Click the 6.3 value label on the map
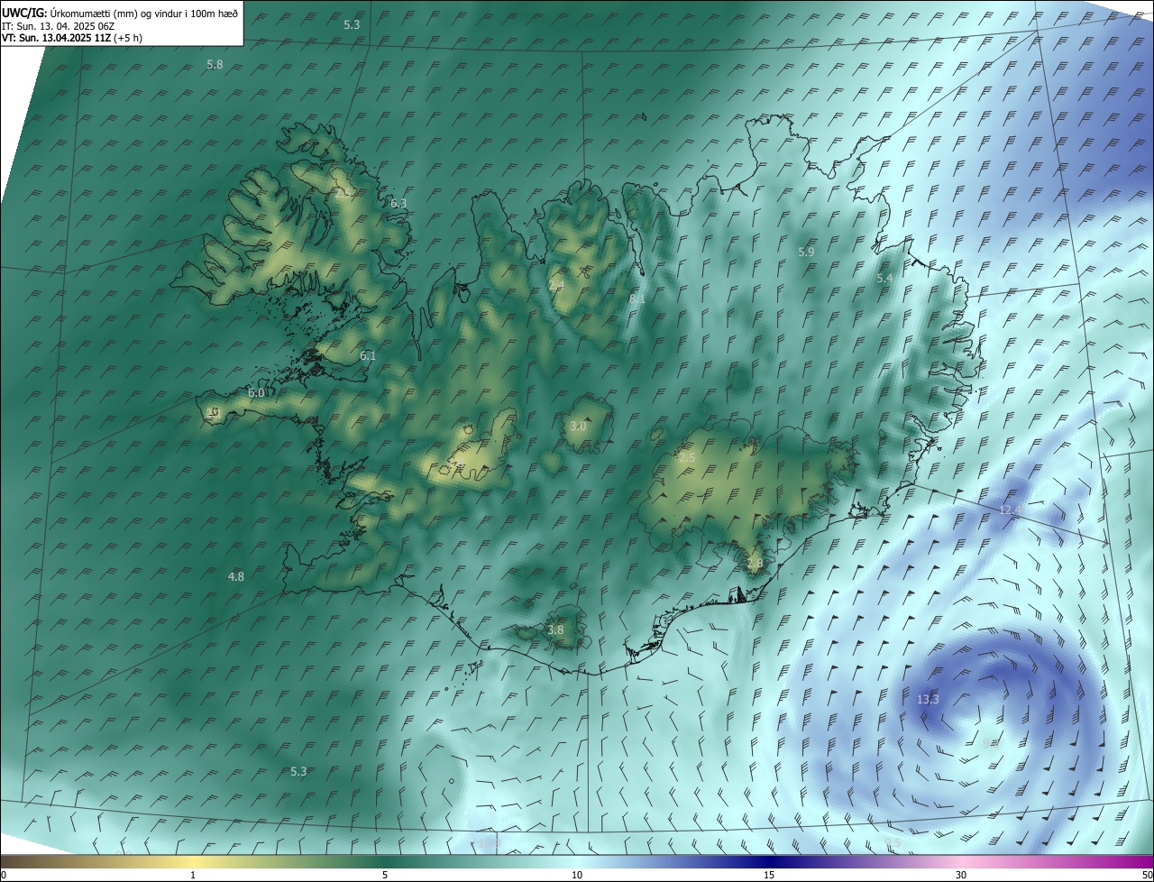This screenshot has height=882, width=1154. (398, 204)
